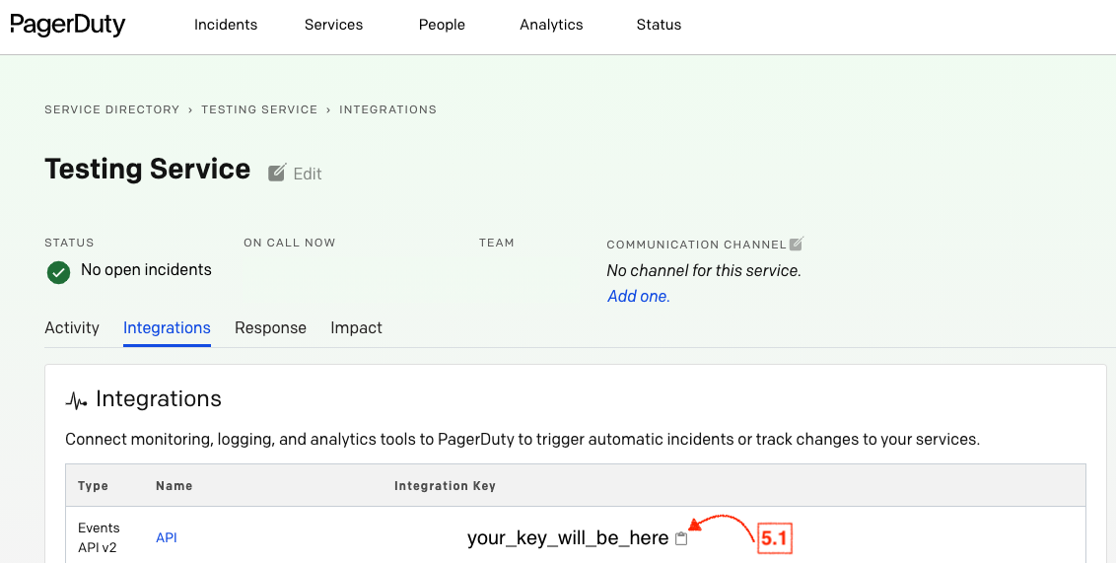Click the 'Connect monitoring, logging' description text
1116x563 pixels.
point(523,439)
